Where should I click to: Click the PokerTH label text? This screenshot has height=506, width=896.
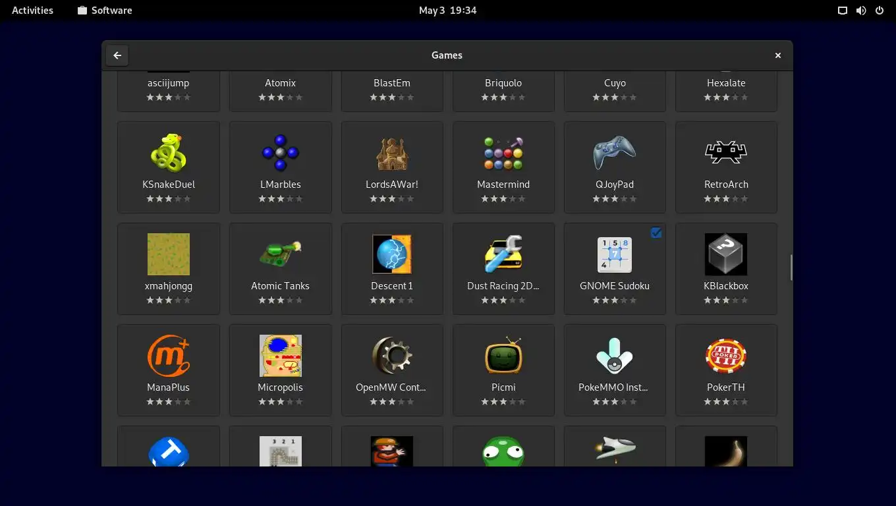click(x=726, y=387)
